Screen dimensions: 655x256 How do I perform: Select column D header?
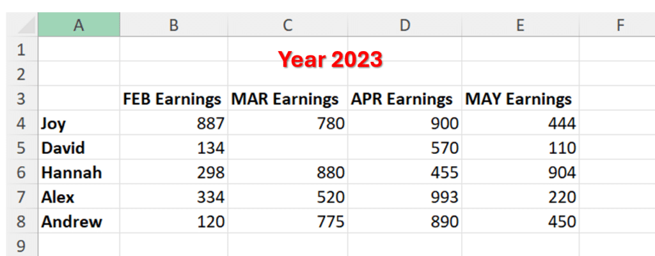point(404,25)
